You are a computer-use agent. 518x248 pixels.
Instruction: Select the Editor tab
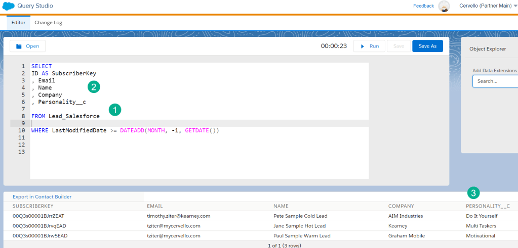tap(18, 23)
